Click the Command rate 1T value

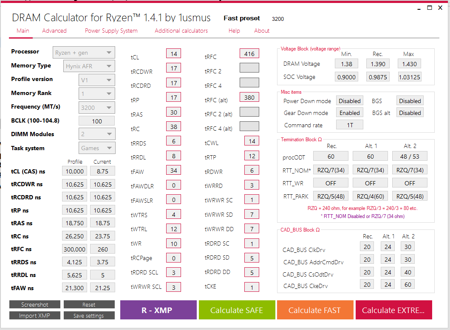point(350,125)
